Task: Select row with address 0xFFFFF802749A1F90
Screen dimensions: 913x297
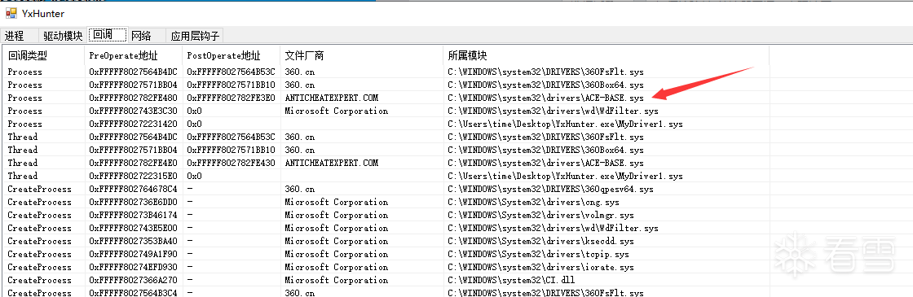Action: coord(386,254)
